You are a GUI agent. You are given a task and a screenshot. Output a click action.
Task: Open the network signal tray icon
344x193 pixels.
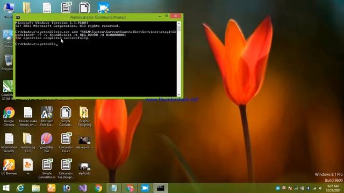[314, 188]
